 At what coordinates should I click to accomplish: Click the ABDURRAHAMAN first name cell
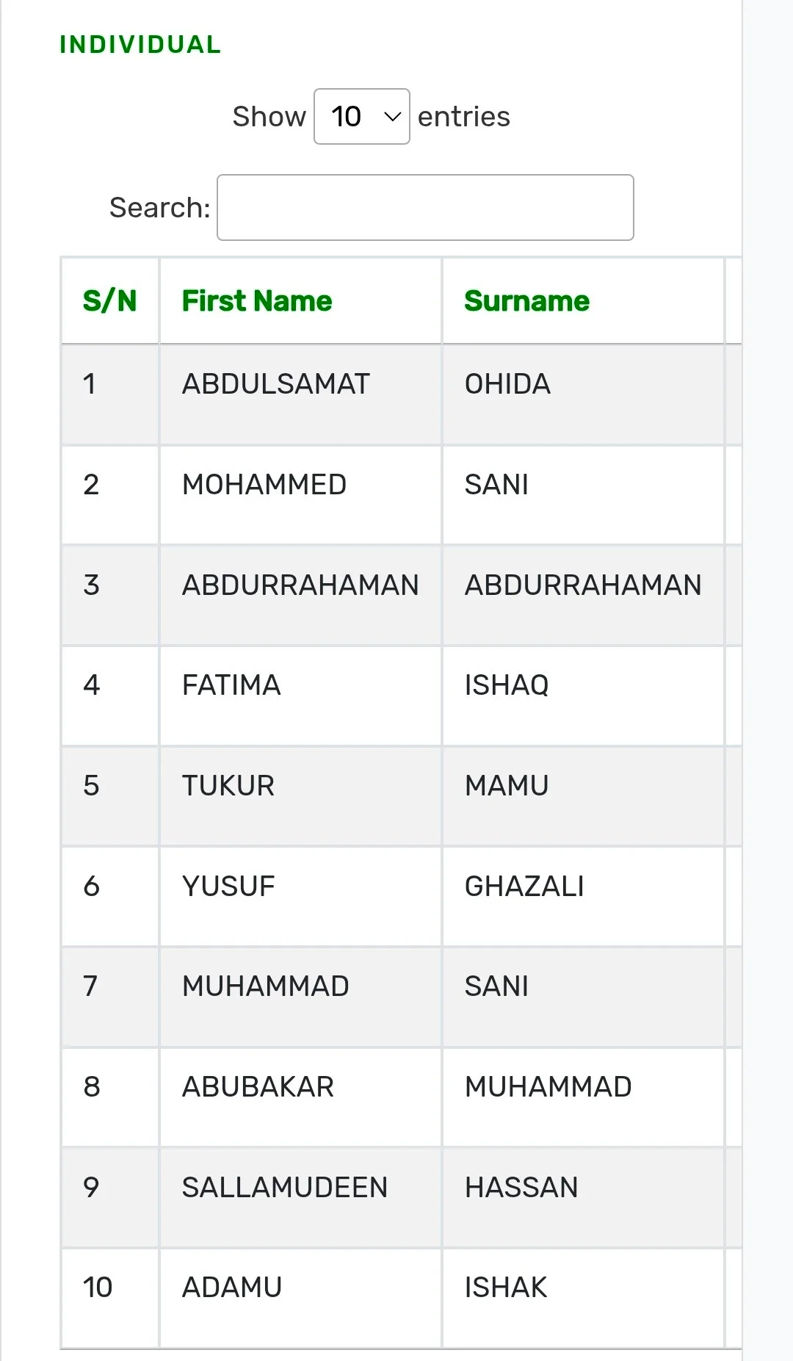300,585
